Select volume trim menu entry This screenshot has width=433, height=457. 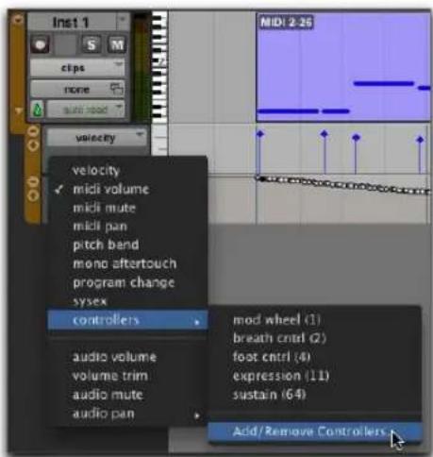127,376
